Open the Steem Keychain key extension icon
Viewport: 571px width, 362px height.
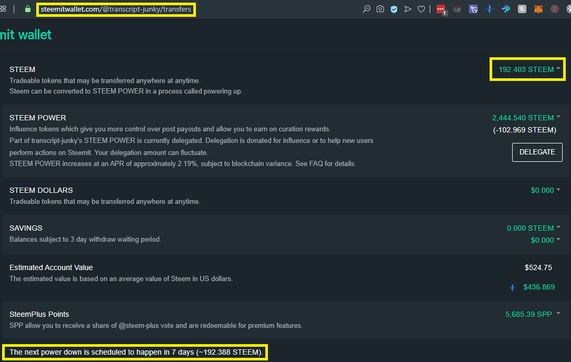click(506, 9)
